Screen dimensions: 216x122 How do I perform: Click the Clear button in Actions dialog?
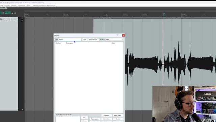click(x=84, y=40)
